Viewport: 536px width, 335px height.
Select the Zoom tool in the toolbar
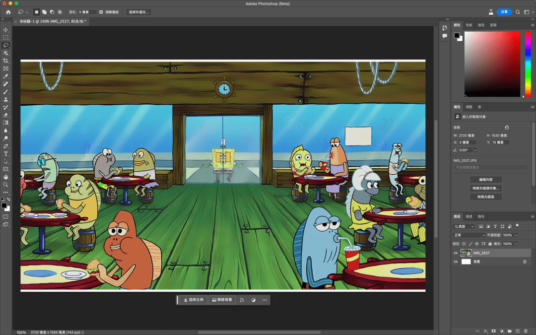click(x=6, y=185)
